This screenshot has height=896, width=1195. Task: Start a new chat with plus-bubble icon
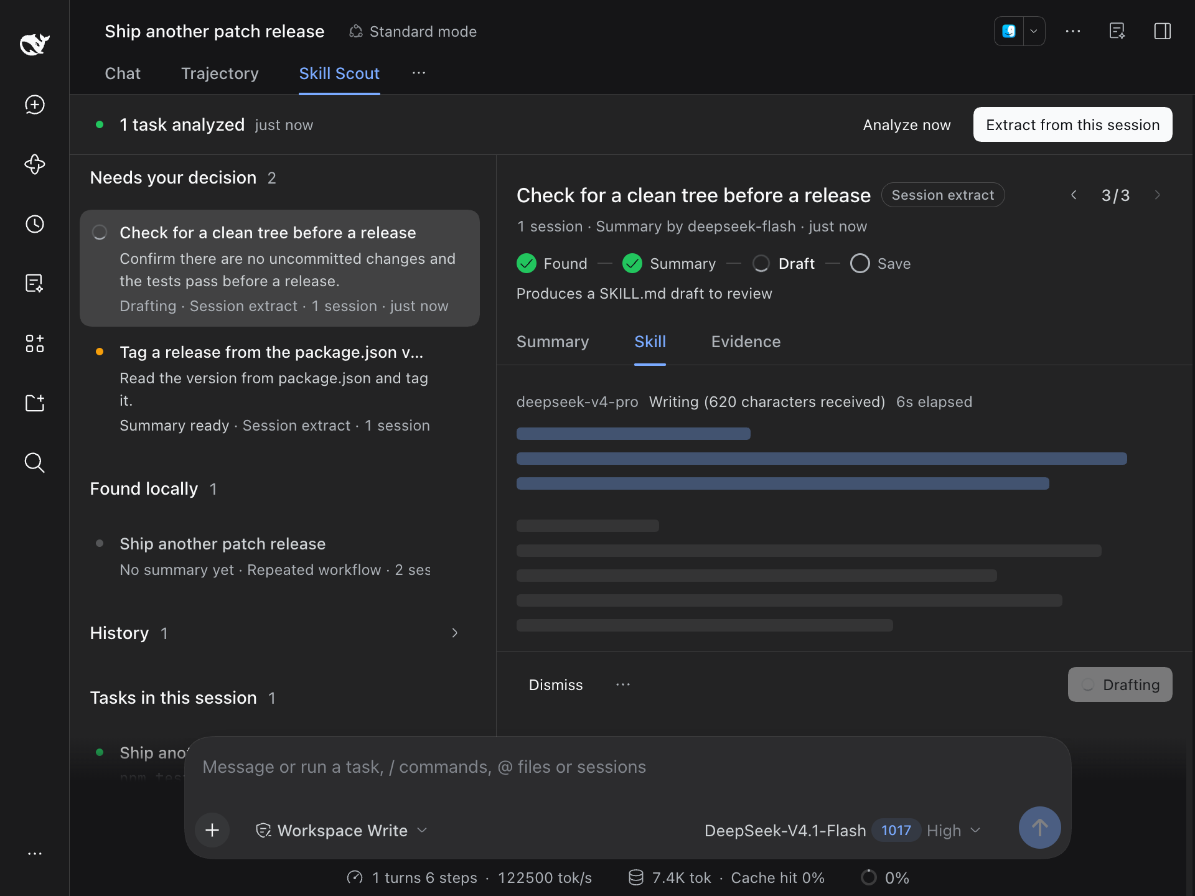34,105
